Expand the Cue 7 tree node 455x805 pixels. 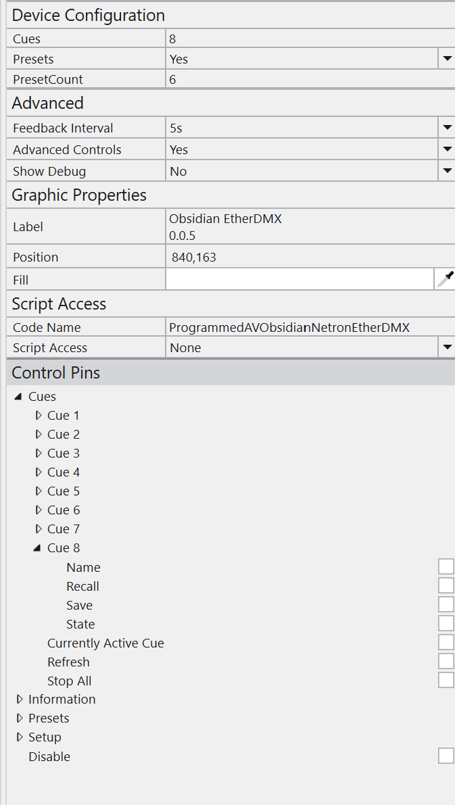pos(38,529)
